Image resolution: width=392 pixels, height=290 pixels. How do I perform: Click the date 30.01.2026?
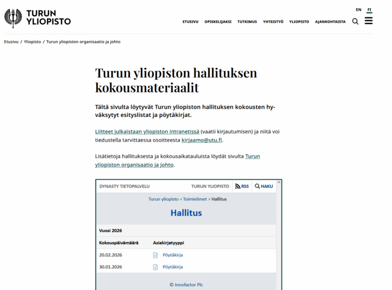111,267
